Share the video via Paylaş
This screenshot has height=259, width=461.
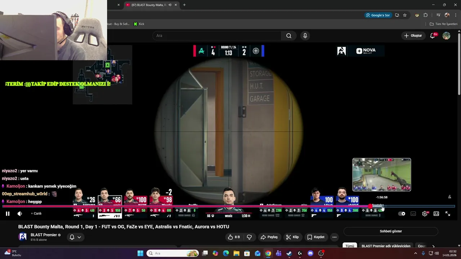pos(269,237)
